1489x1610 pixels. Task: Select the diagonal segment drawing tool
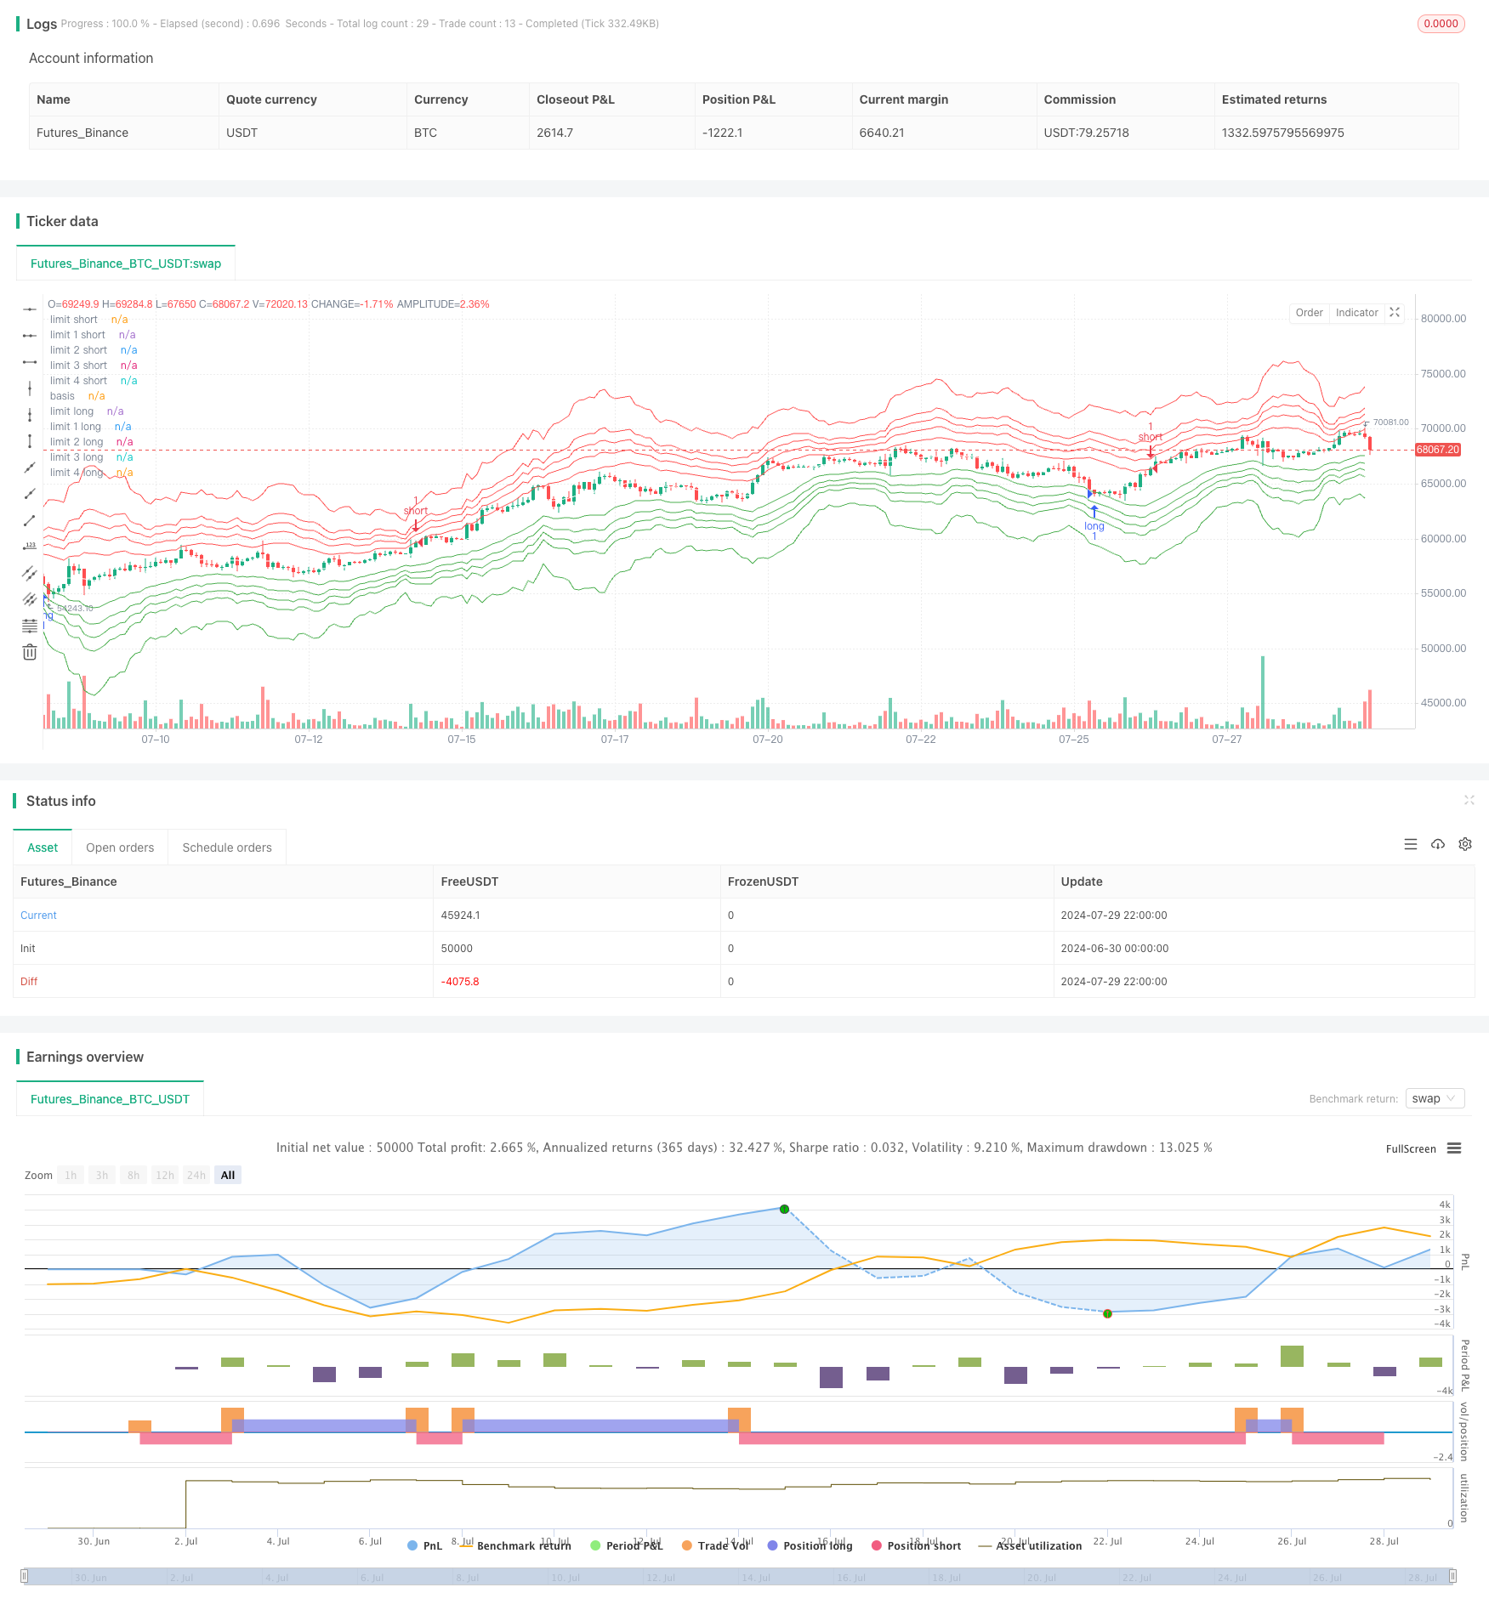click(30, 520)
